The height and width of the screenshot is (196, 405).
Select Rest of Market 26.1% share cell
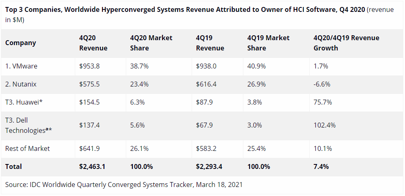139,148
